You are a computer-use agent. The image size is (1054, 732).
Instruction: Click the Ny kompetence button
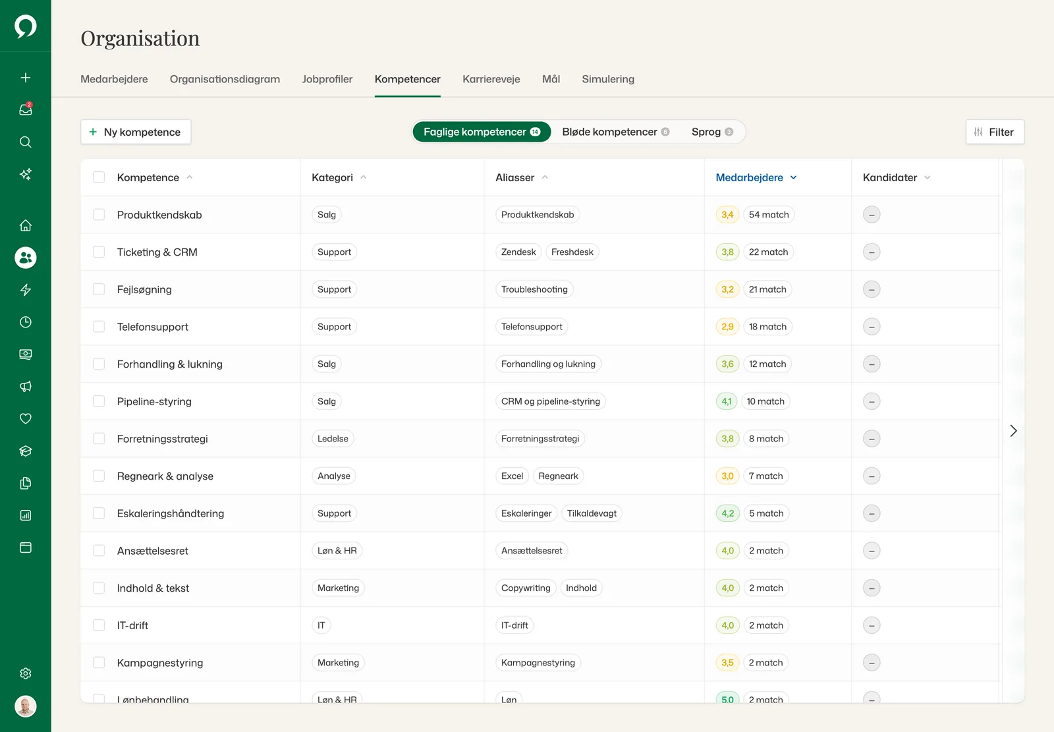click(136, 132)
